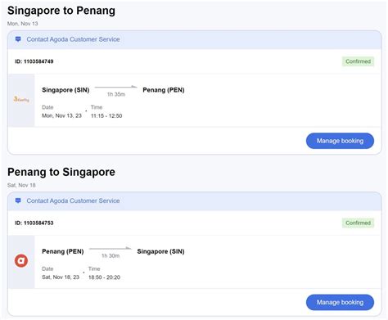Image resolution: width=388 pixels, height=320 pixels.
Task: Click the Singapore to Penang heading
Action: click(61, 11)
